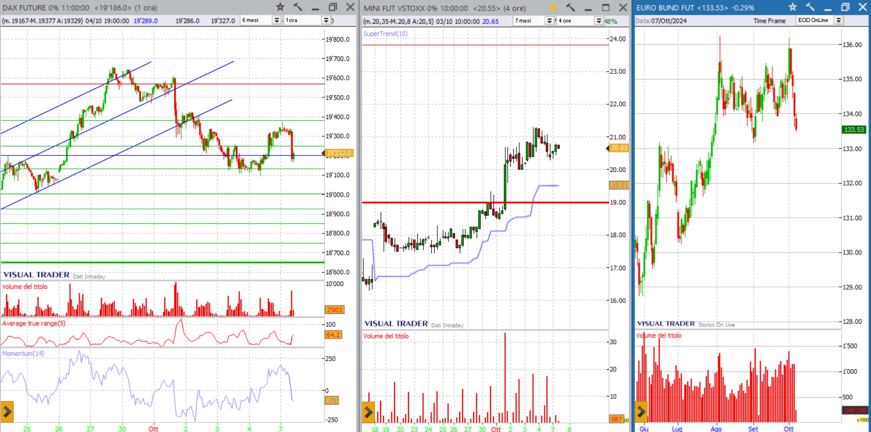
Task: Click the yellow arrow button in MINI FUT VSTOXX chart
Action: (x=368, y=412)
